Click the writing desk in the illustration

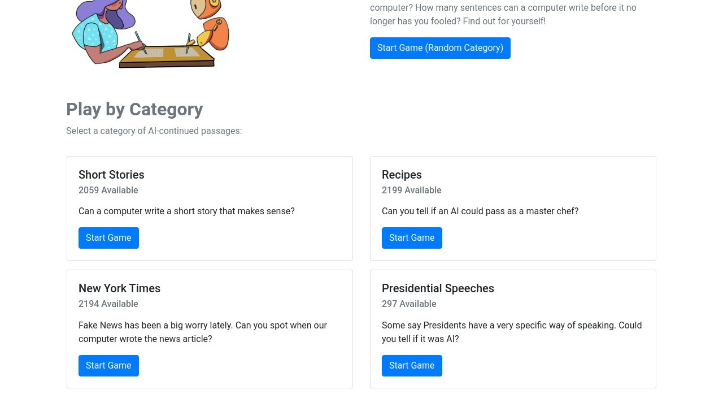click(x=167, y=57)
